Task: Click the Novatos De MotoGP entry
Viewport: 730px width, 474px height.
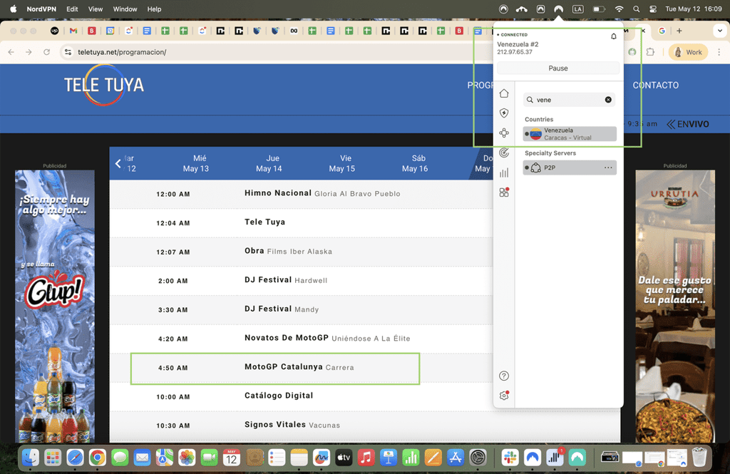Action: click(x=327, y=338)
